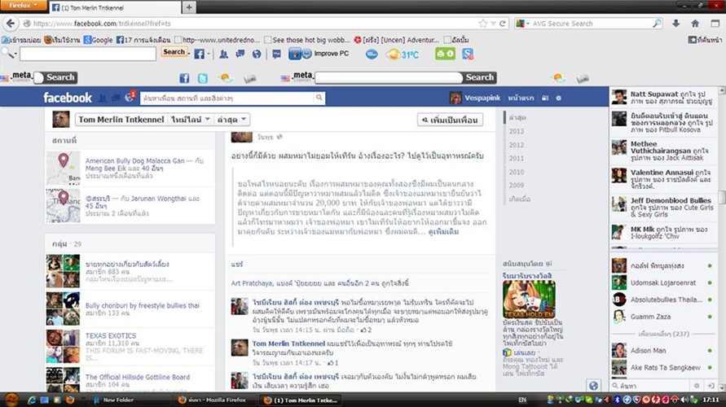Select 2010 in the timeline year list
The image size is (726, 407).
point(517,172)
